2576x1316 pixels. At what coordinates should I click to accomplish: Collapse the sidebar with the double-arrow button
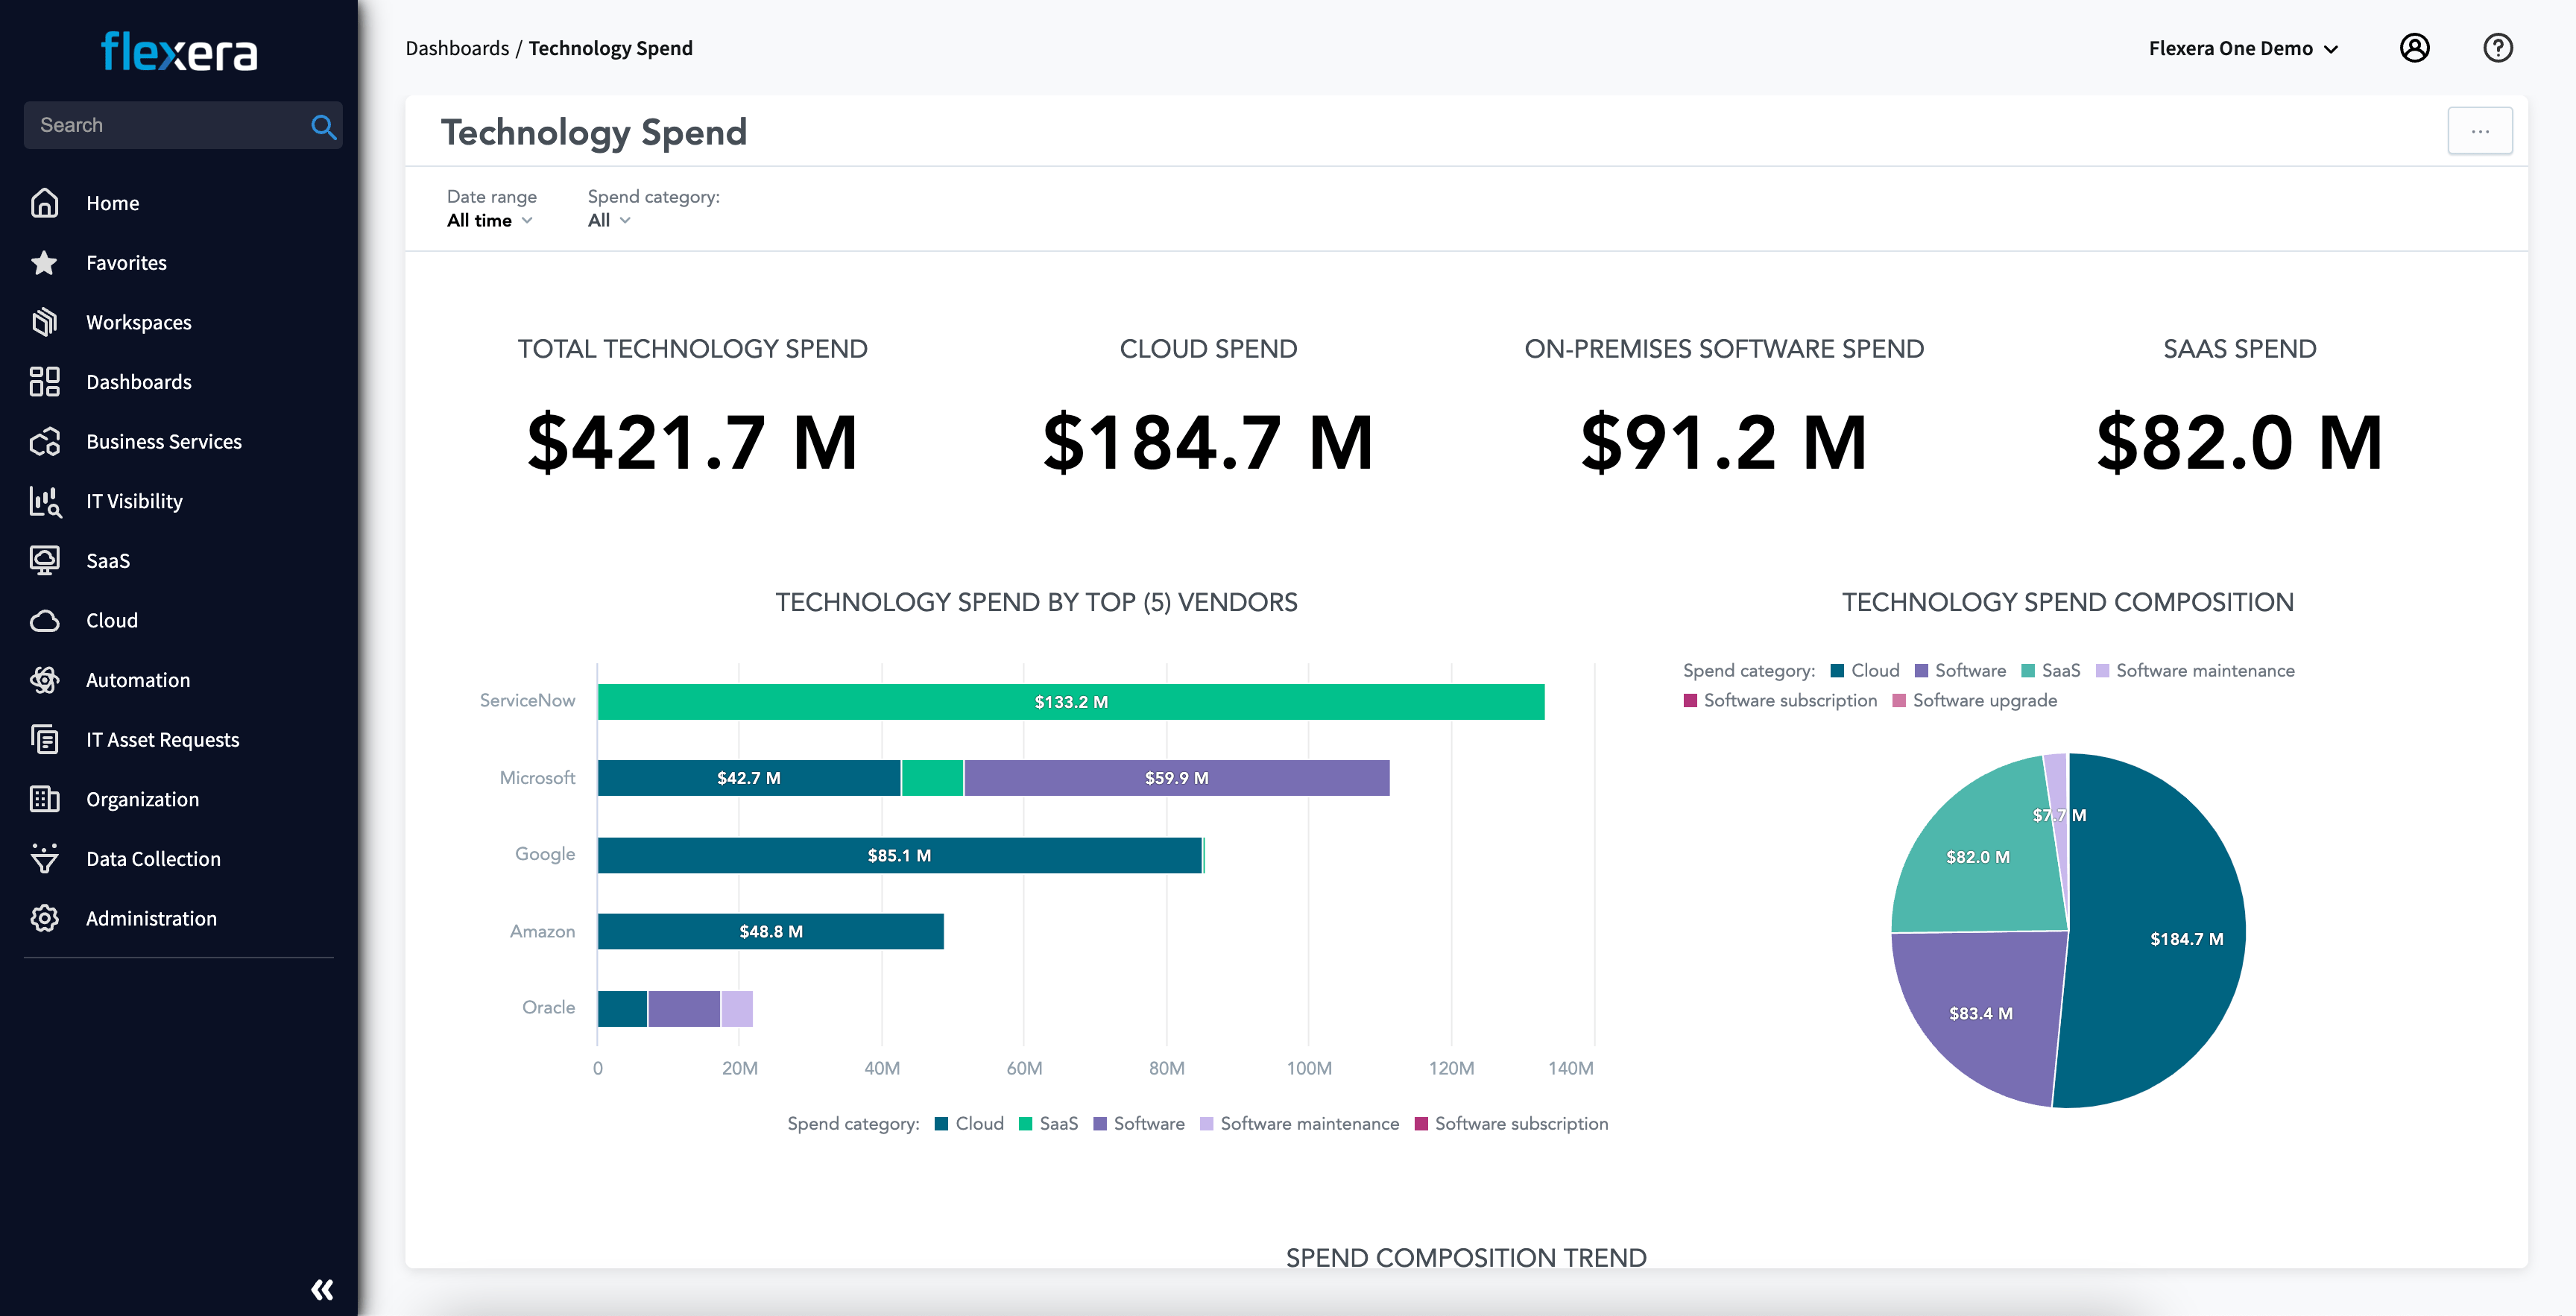click(x=322, y=1289)
